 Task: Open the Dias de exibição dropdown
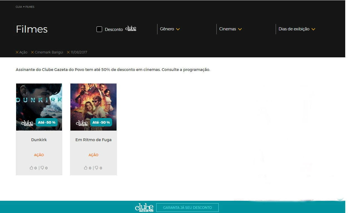(297, 29)
